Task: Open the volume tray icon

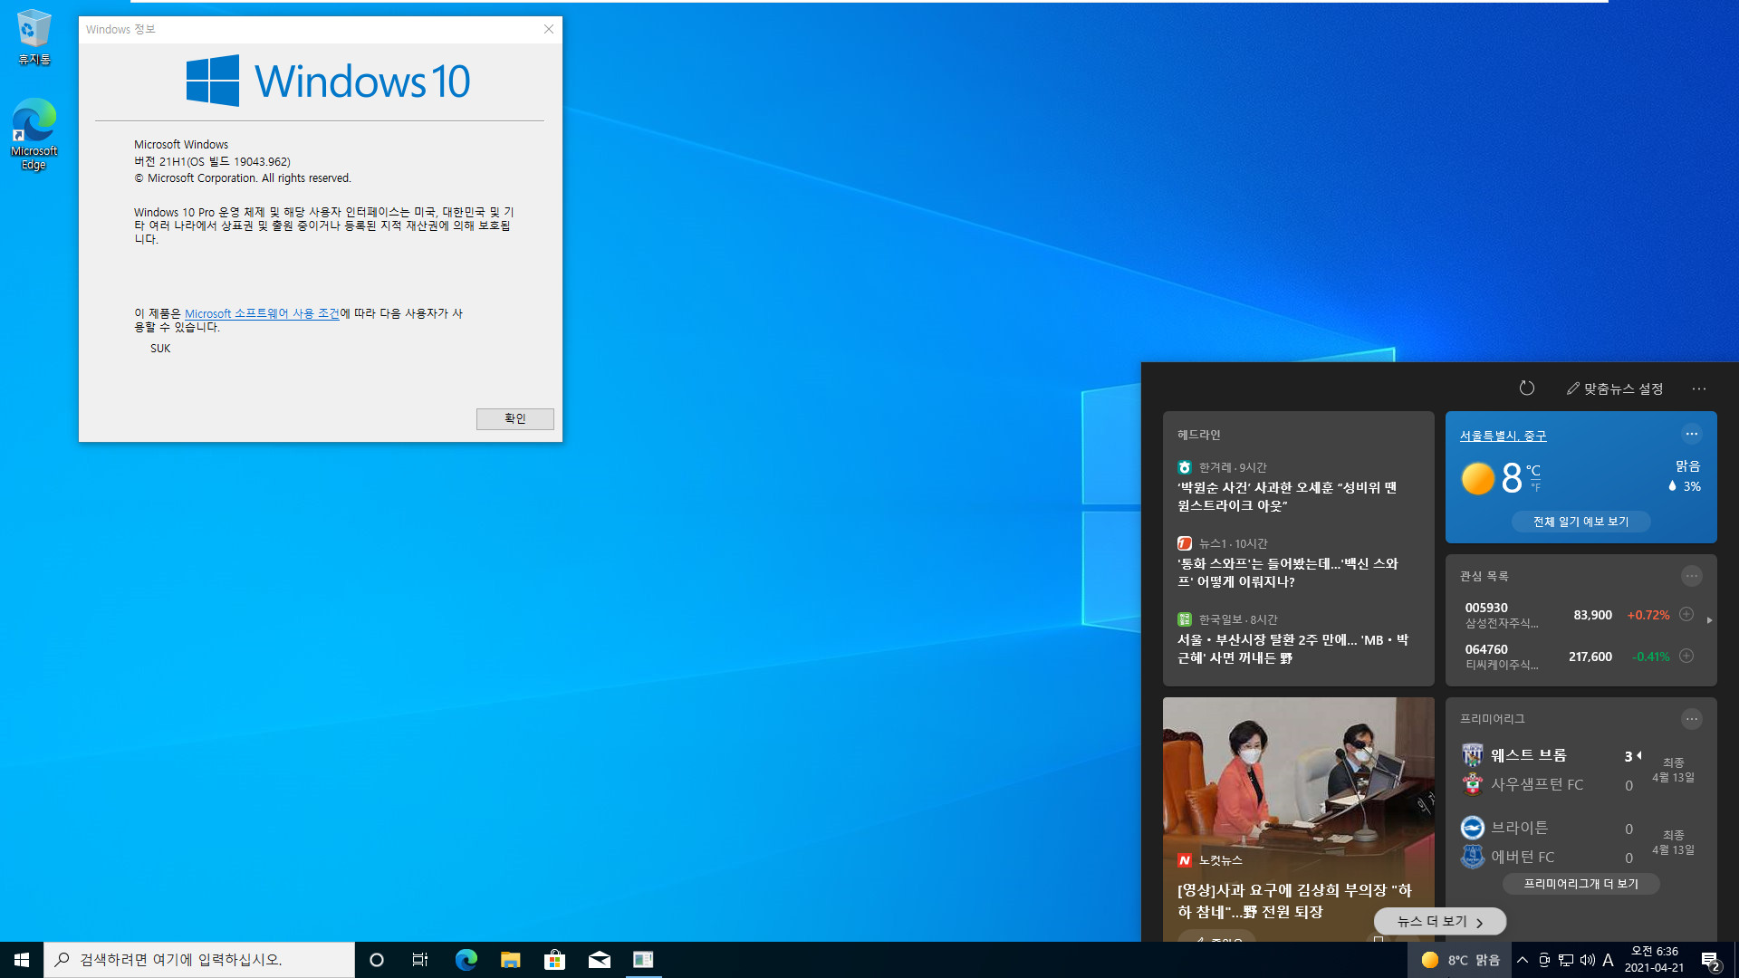Action: pos(1588,960)
